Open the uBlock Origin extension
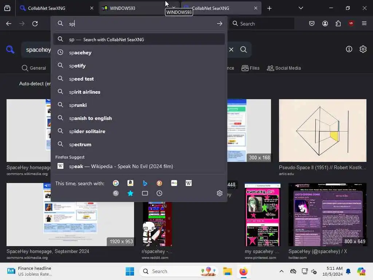The width and height of the screenshot is (373, 280). click(x=351, y=23)
